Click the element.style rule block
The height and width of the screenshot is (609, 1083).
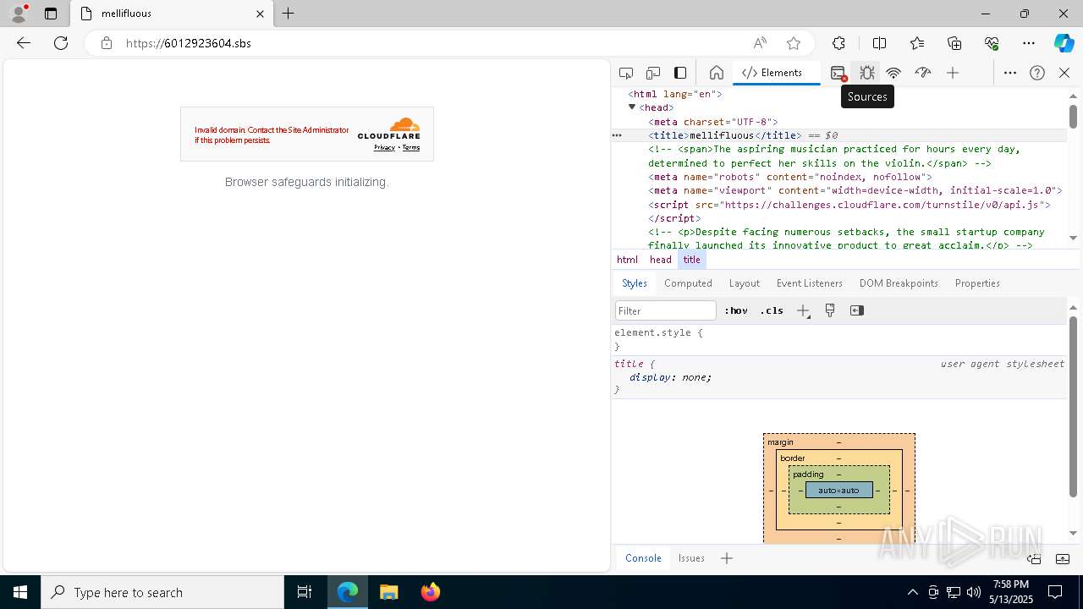coord(838,339)
